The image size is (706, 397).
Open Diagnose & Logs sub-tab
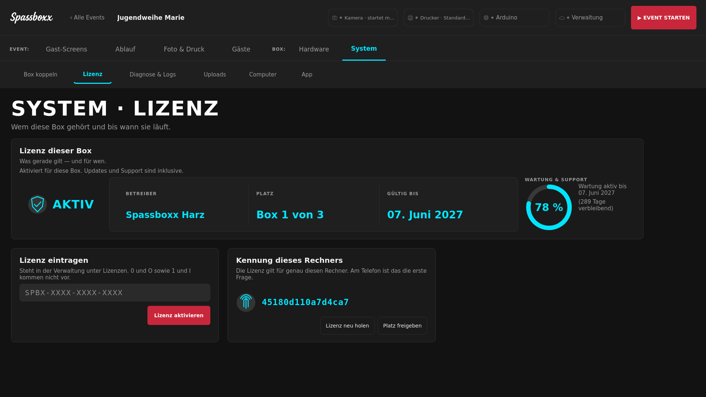tap(153, 75)
